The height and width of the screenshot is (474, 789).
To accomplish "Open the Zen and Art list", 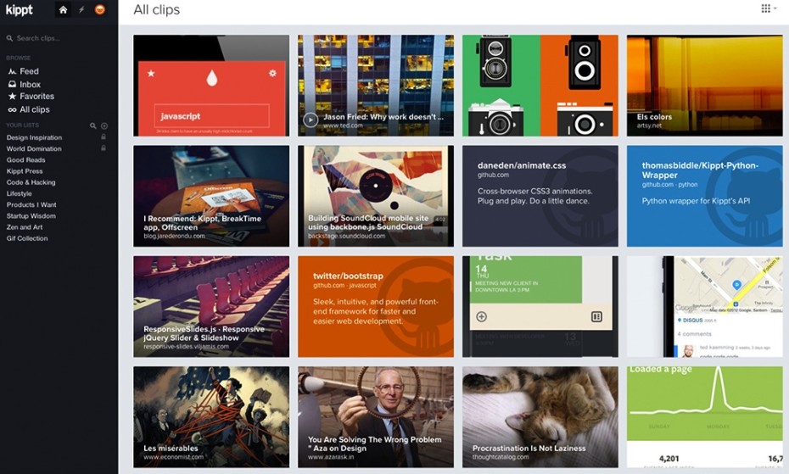I will [24, 227].
